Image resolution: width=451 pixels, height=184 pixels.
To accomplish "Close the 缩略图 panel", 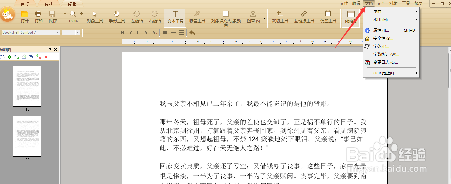I will (x=55, y=49).
